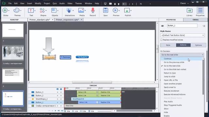Expand the Slides tool dropdown arrow
Screen dimensions: 209x117
9,10
